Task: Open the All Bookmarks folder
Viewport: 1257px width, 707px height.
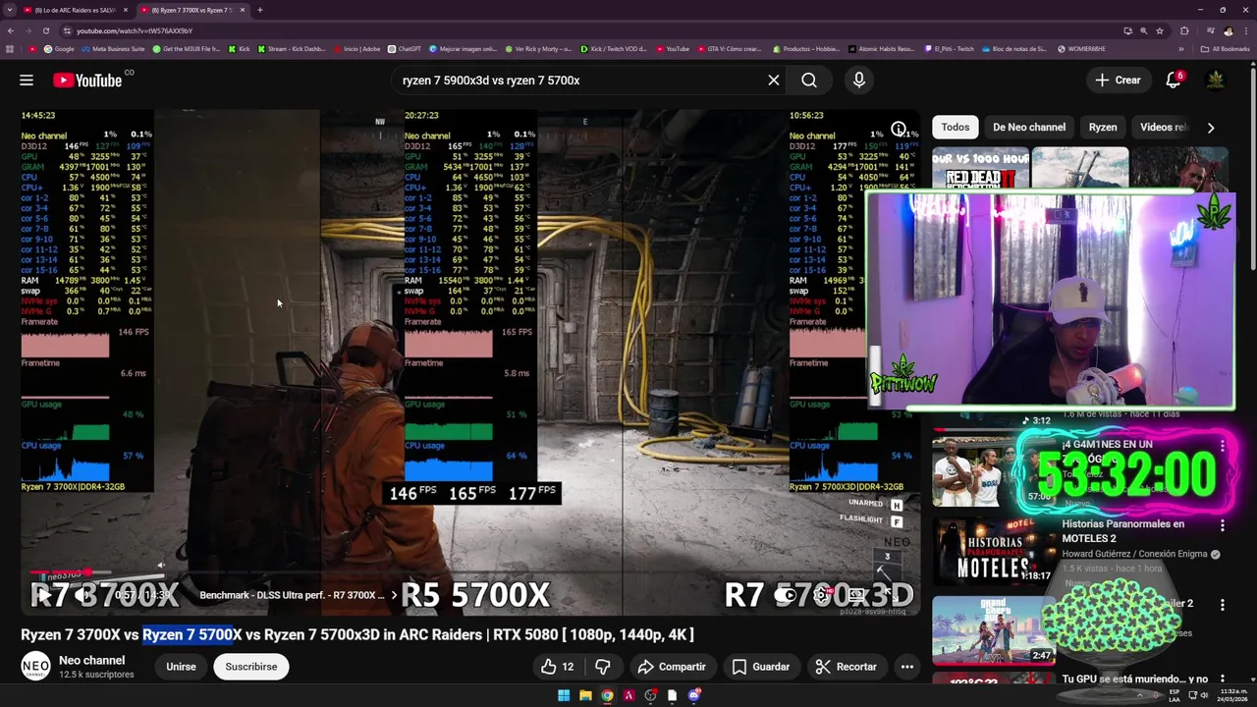Action: click(1226, 48)
